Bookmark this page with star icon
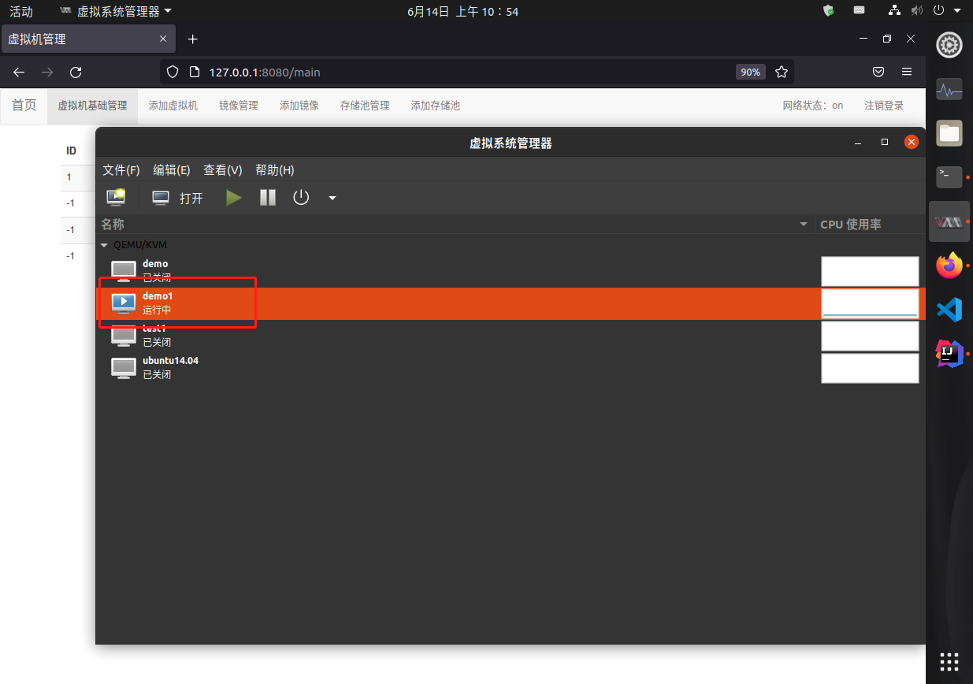The width and height of the screenshot is (973, 684). point(781,72)
